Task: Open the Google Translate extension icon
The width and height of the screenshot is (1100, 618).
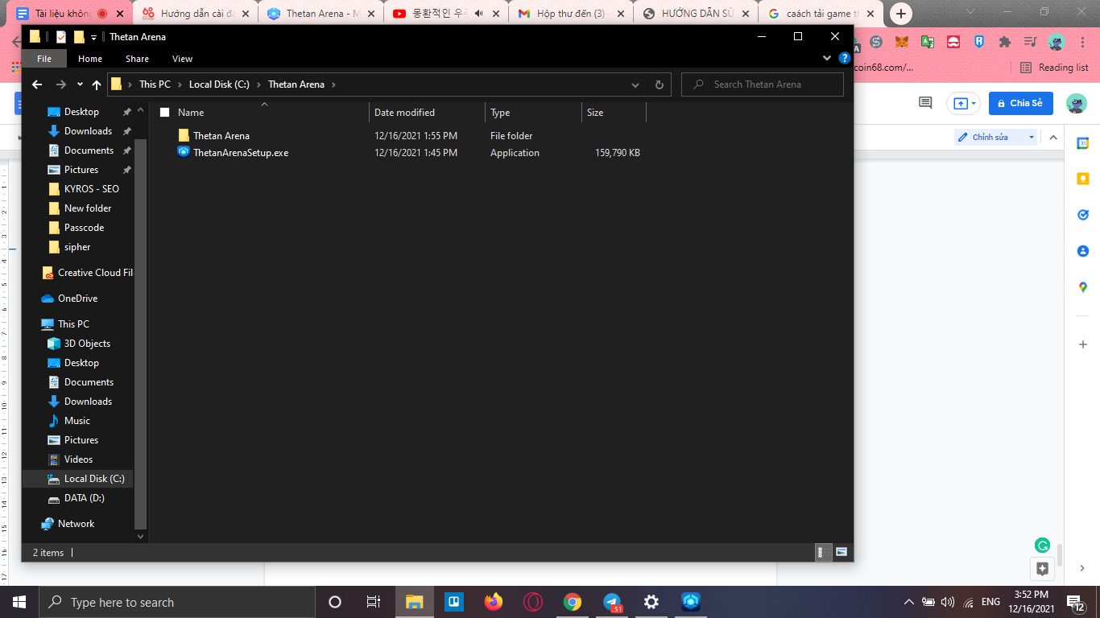Action: tap(928, 42)
